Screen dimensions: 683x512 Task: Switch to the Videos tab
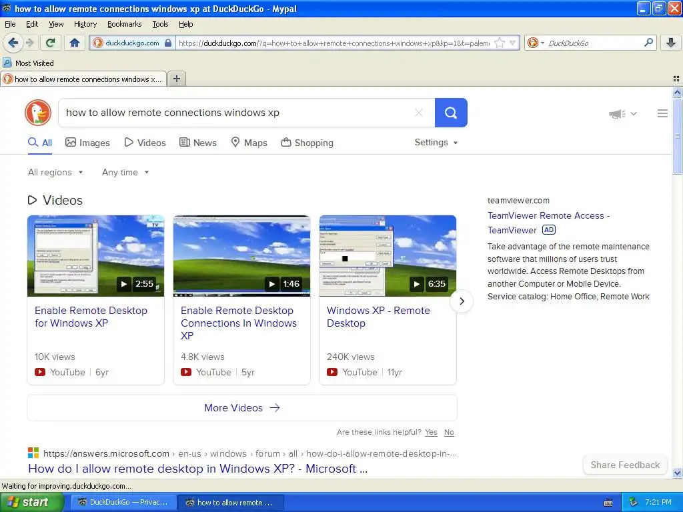(145, 143)
